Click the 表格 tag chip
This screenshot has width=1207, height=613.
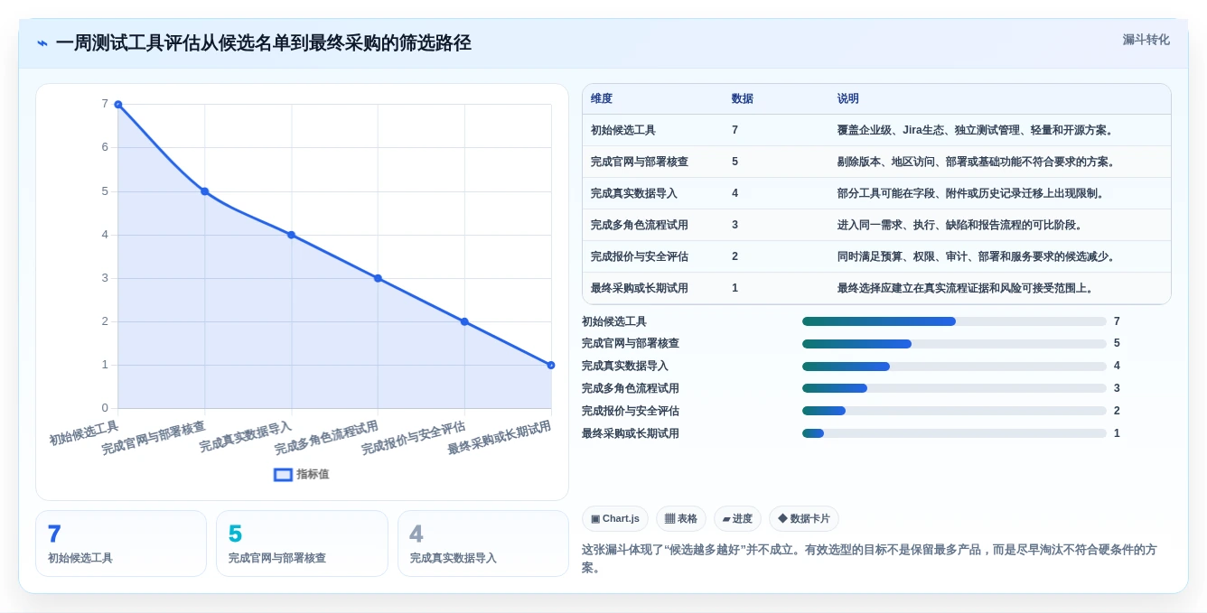coord(681,518)
